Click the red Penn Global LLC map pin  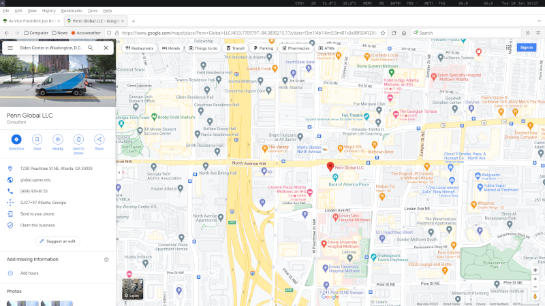[x=330, y=167]
